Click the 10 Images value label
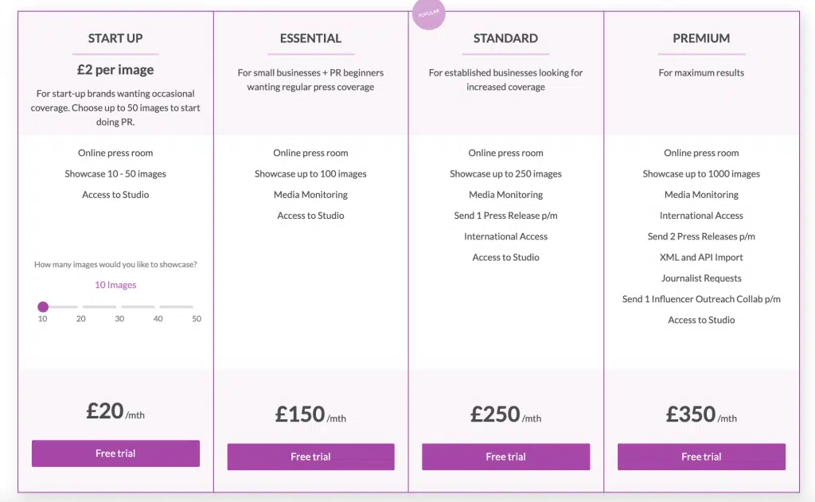The height and width of the screenshot is (502, 815). click(x=115, y=284)
